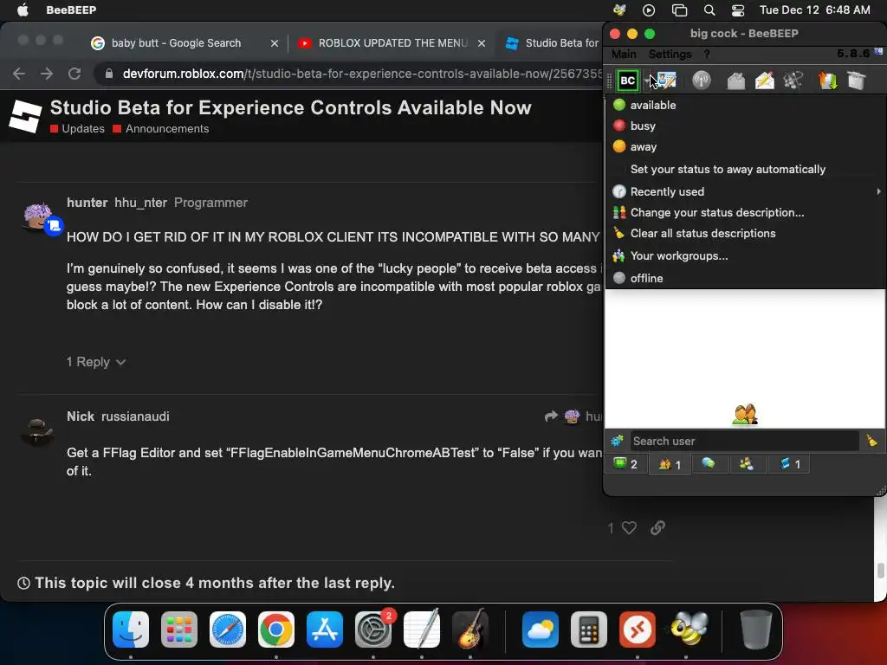Click Nick's avatar image
Screen dimensions: 887x665
(x=37, y=431)
